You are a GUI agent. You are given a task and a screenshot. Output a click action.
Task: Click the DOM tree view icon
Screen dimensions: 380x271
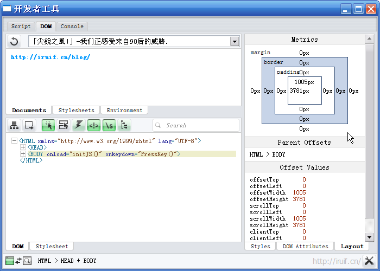point(14,125)
